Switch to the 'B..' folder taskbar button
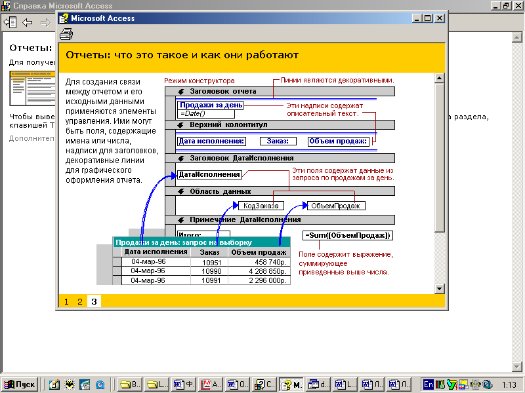This screenshot has height=393, width=525. (130, 384)
